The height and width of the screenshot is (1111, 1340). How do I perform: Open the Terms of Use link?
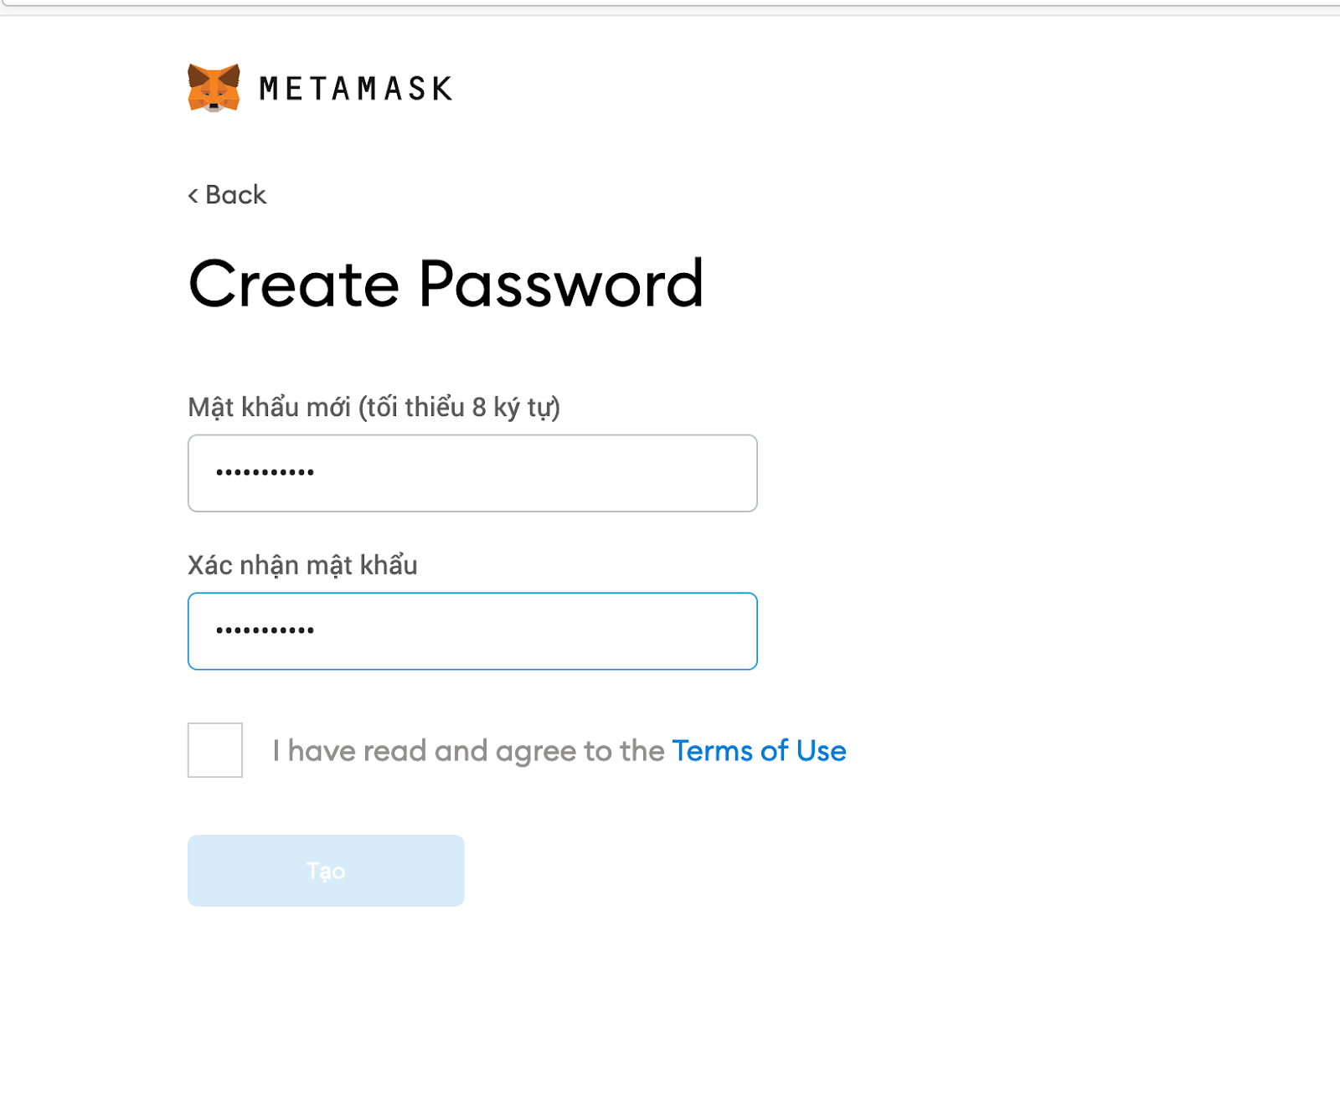(x=759, y=751)
